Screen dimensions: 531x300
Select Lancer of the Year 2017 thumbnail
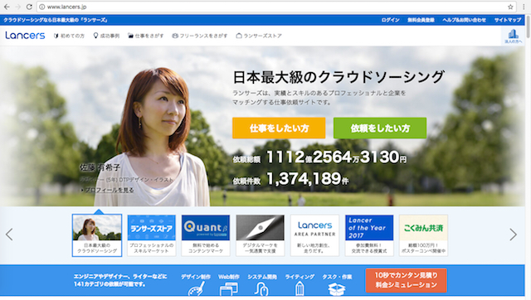369,235
